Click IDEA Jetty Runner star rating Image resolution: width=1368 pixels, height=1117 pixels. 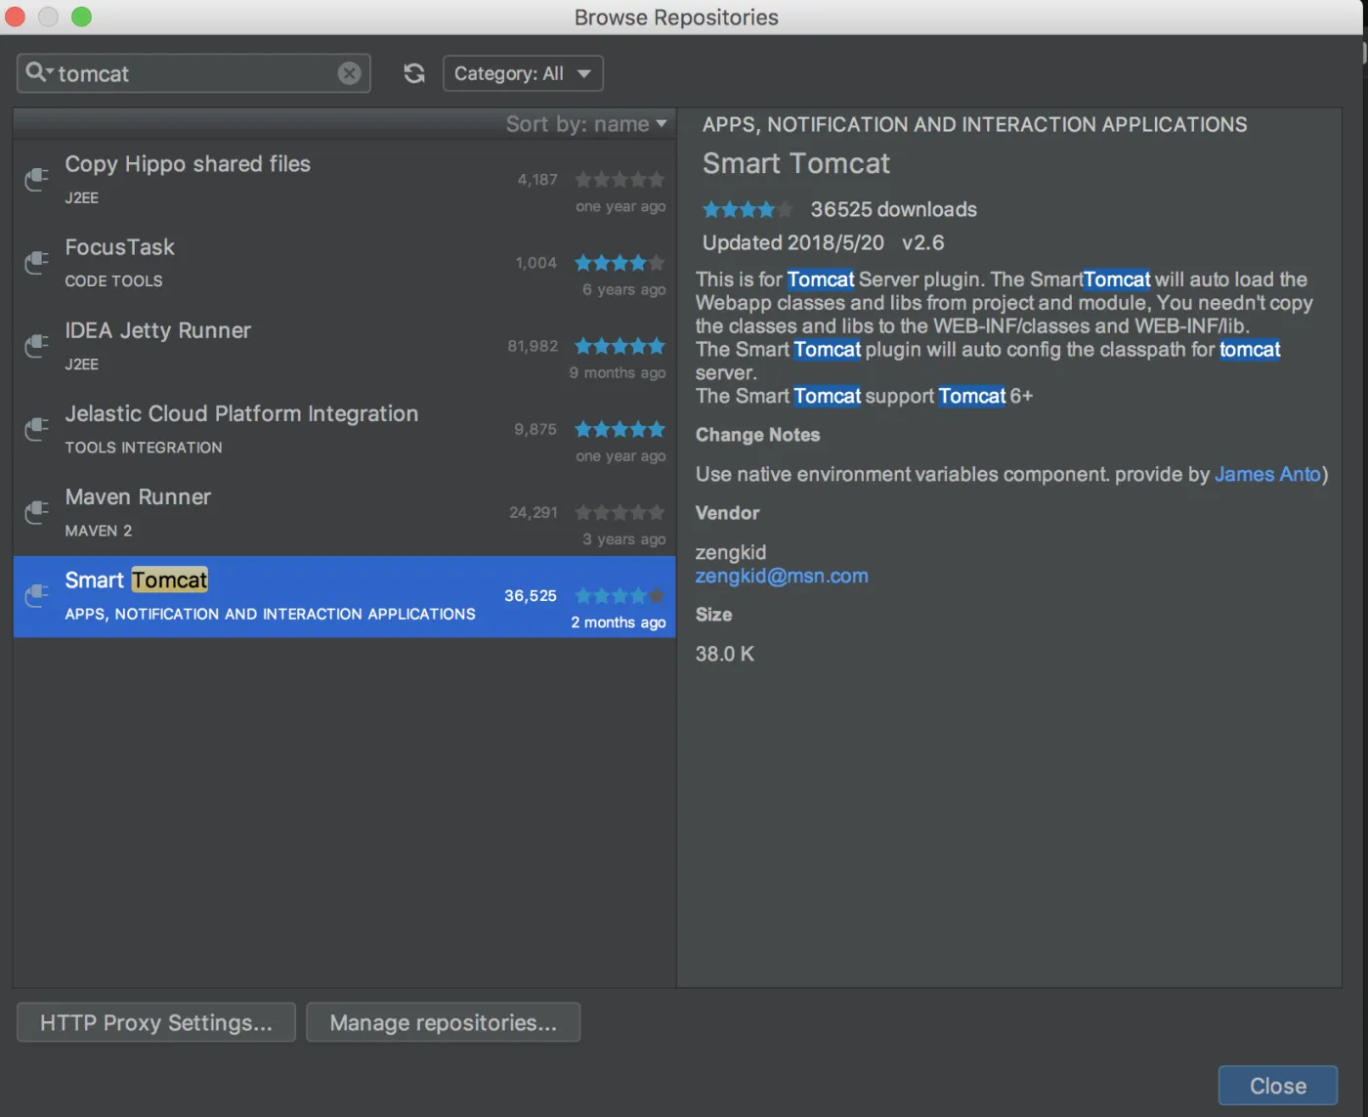tap(620, 346)
